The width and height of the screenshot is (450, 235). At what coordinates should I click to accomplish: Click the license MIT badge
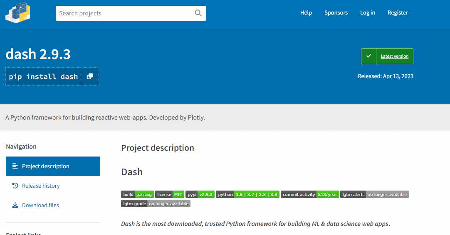pos(170,194)
